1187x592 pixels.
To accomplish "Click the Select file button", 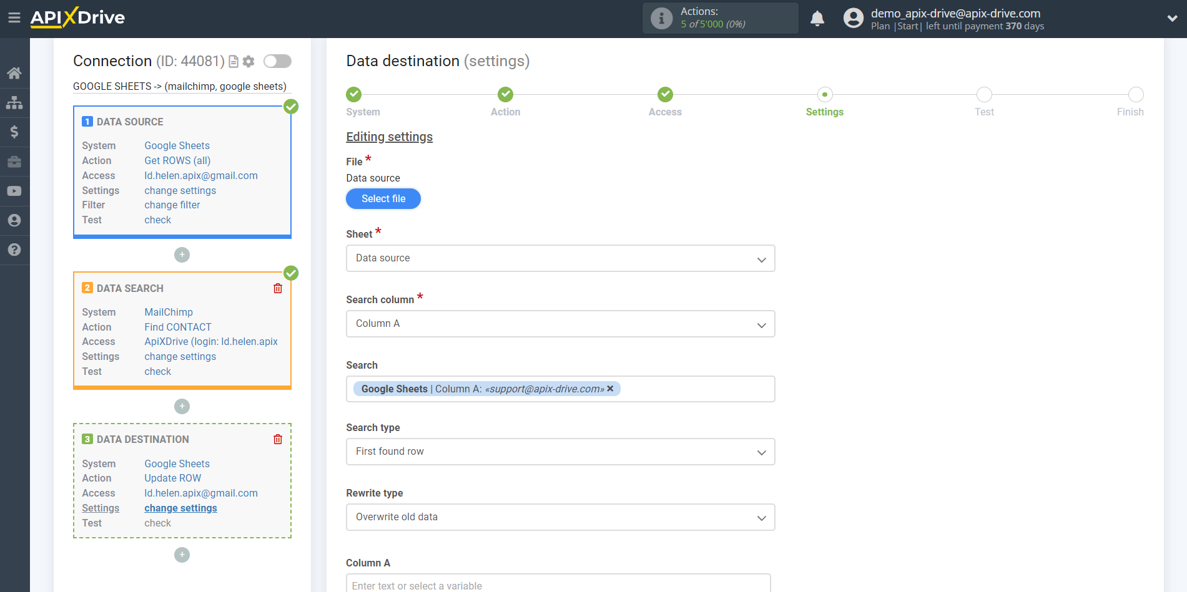I will [383, 198].
